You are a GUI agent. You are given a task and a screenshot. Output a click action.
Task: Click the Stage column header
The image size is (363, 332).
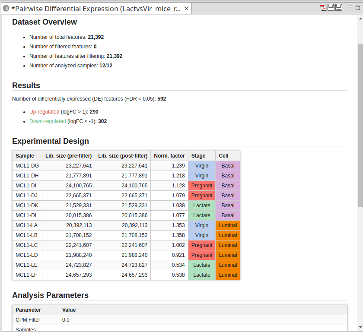(x=198, y=156)
